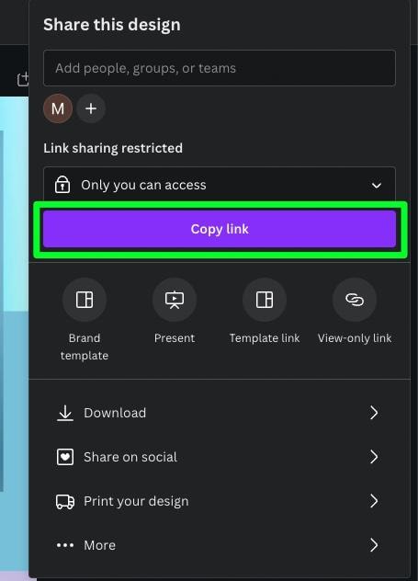
Task: Click the lock icon in the access field
Action: 62,185
